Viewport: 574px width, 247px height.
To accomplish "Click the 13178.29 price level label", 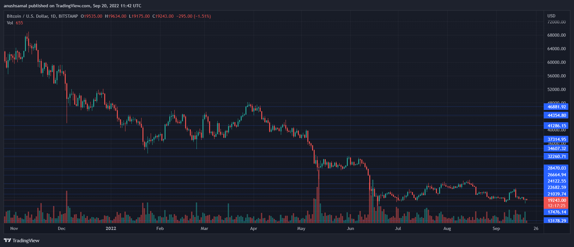I will (556, 221).
